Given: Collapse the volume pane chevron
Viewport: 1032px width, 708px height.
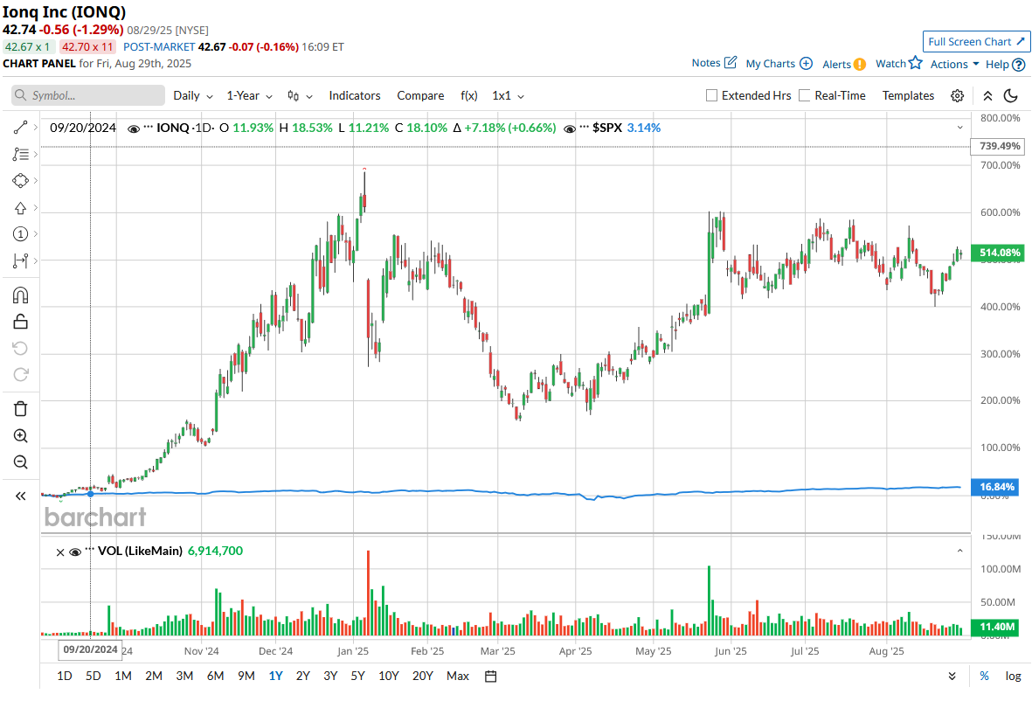Looking at the screenshot, I should [x=959, y=551].
